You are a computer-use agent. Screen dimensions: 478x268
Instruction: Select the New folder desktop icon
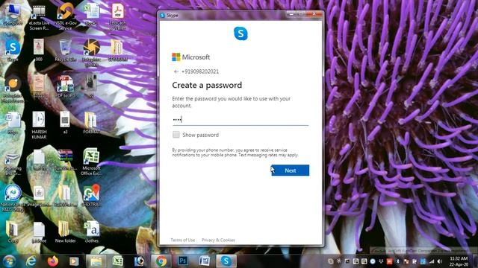(x=65, y=232)
